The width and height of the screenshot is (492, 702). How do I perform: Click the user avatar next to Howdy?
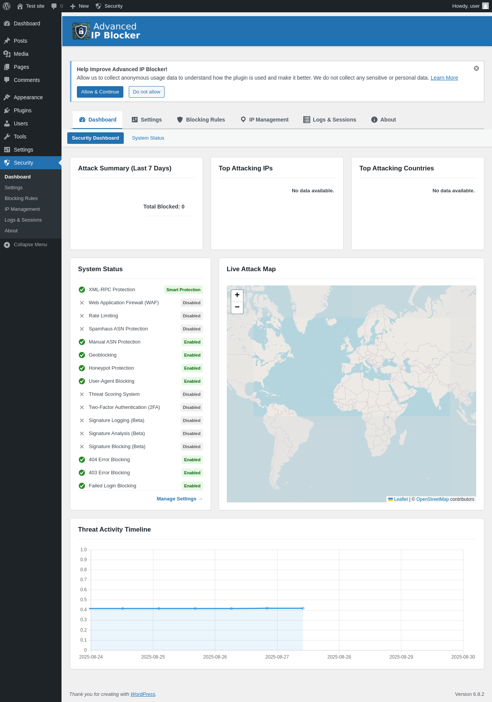point(485,6)
